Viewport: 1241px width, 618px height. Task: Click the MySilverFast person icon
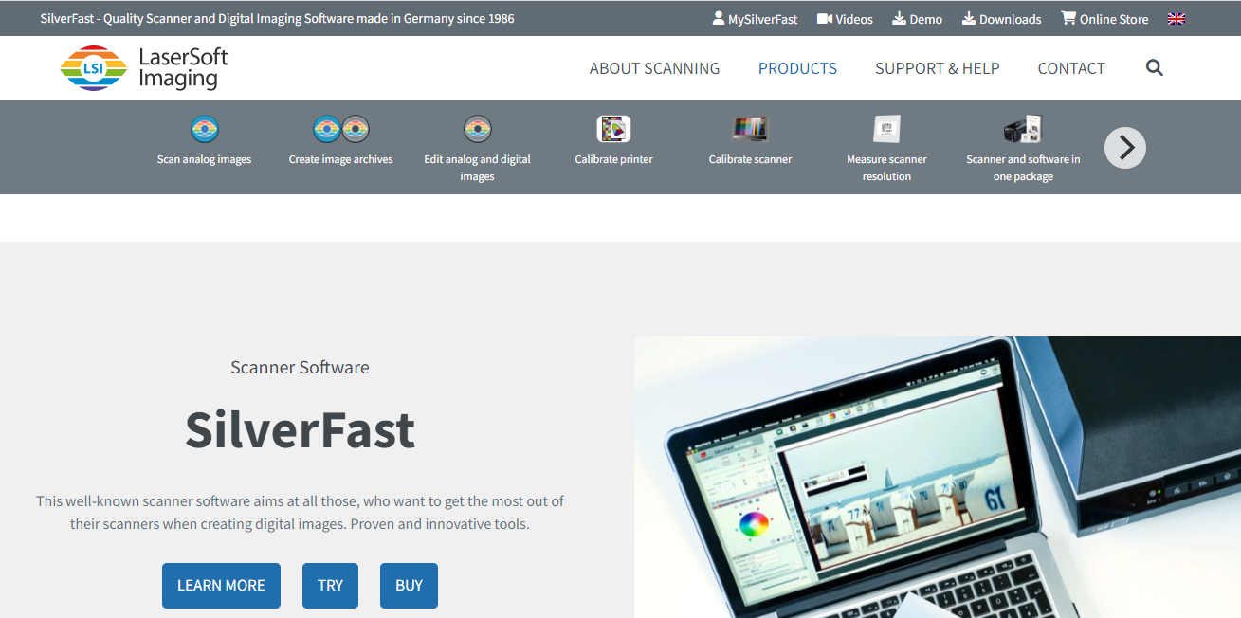[x=719, y=18]
